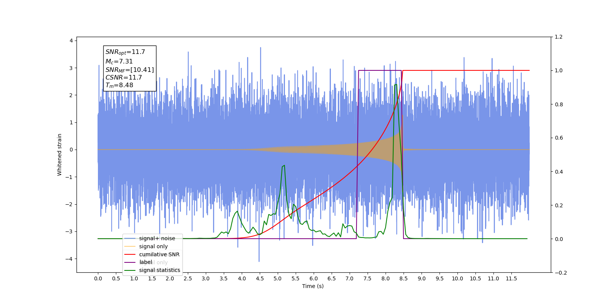
Task: Click the Tm=8.48 annotation text
Action: 119,85
